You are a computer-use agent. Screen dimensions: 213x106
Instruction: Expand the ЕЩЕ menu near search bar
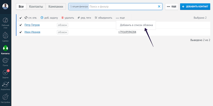pyautogui.click(x=172, y=7)
